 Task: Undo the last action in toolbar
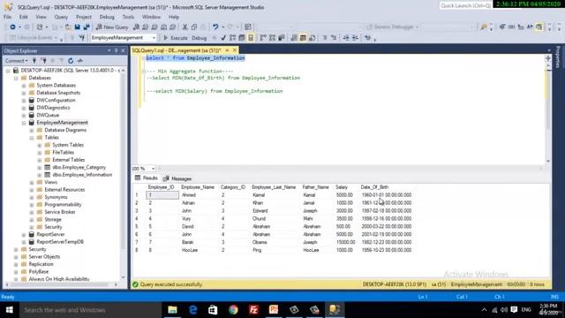click(215, 27)
